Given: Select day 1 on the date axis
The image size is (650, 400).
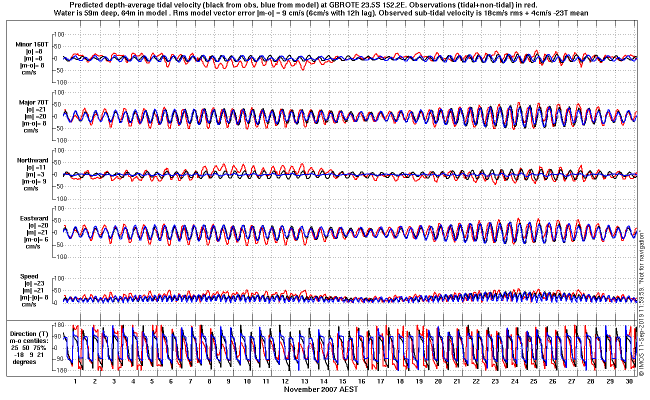Looking at the screenshot, I should (75, 381).
